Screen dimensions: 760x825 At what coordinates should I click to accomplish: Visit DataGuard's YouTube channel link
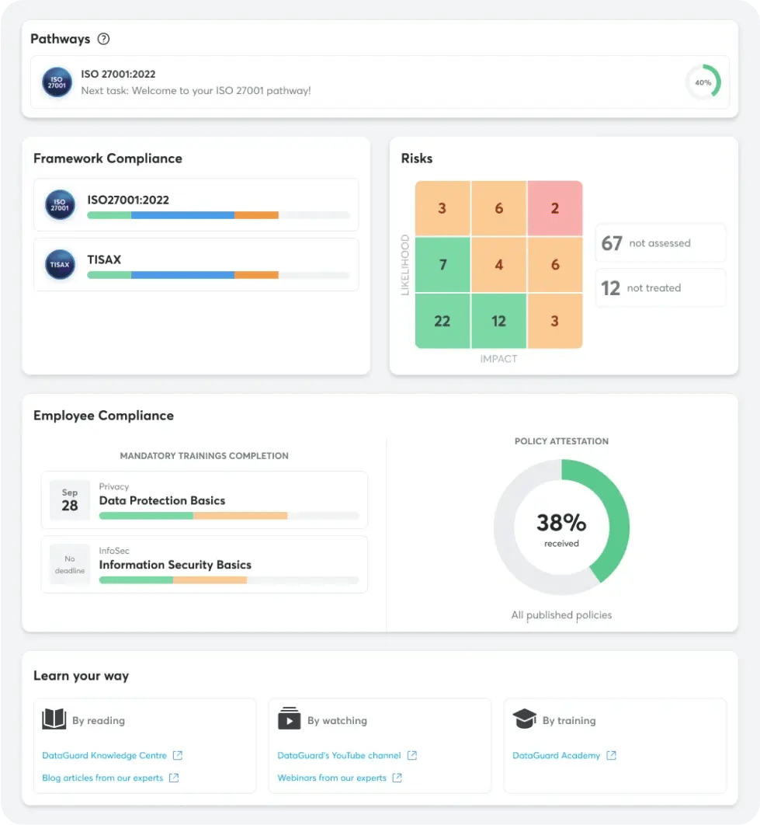pos(338,755)
